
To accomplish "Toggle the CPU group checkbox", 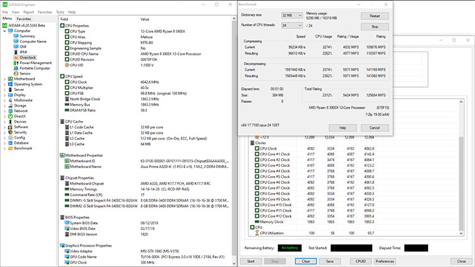I will [252, 227].
